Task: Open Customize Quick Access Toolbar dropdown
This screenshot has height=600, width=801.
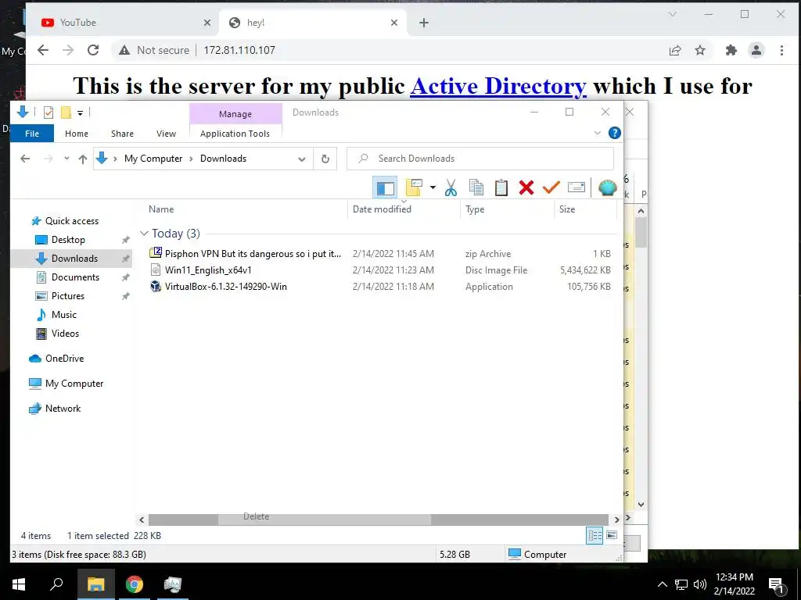Action: pos(81,112)
